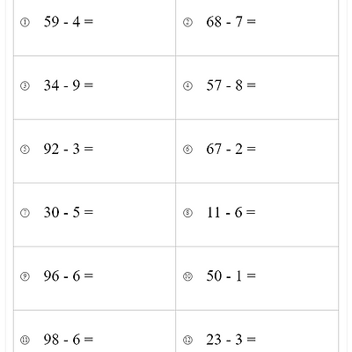The height and width of the screenshot is (352, 352).
Task: Click the circled number 8 marker
Action: [x=187, y=213]
